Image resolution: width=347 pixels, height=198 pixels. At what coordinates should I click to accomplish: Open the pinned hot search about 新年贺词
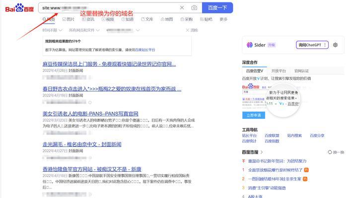278,161
